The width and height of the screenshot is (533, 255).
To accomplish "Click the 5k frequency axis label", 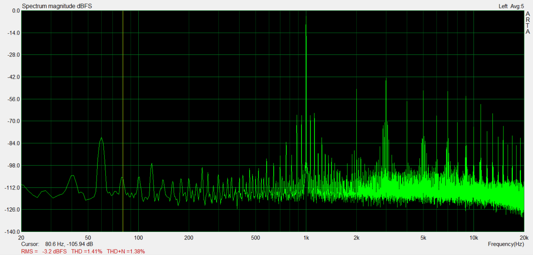I will tap(423, 238).
